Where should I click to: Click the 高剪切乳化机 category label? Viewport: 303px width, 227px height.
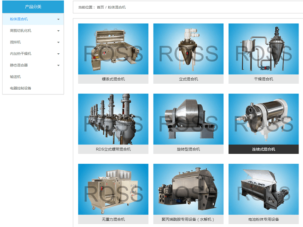click(21, 31)
